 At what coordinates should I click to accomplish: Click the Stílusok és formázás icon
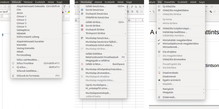13,76
